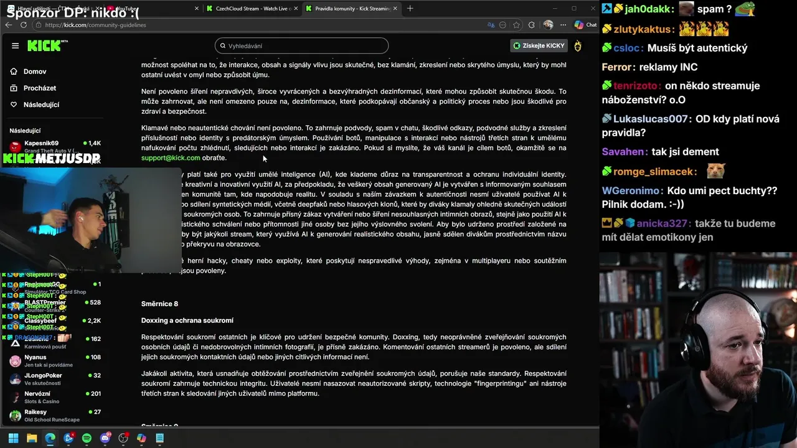The image size is (797, 448).
Task: Click the translate page icon
Action: point(491,25)
